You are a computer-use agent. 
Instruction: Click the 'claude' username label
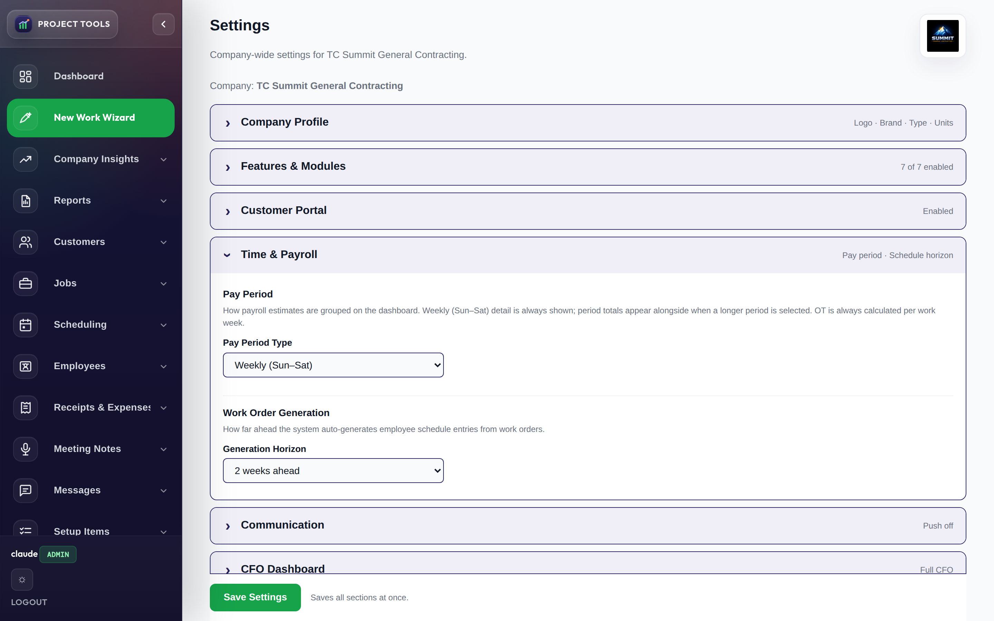(24, 554)
